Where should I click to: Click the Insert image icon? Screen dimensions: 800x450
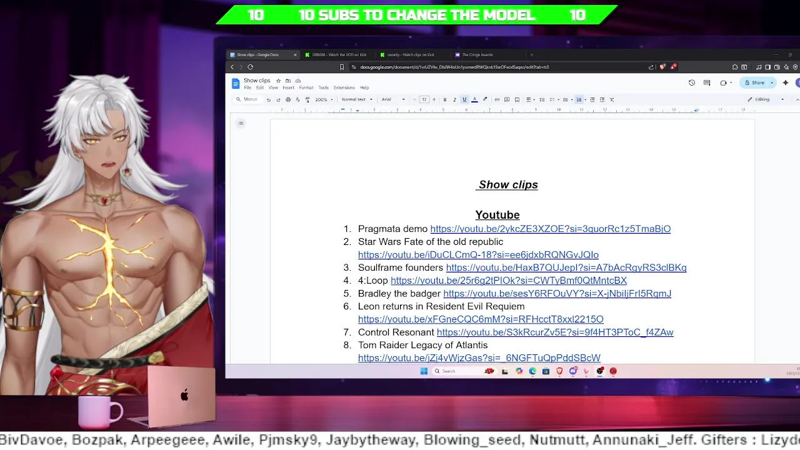pos(517,99)
